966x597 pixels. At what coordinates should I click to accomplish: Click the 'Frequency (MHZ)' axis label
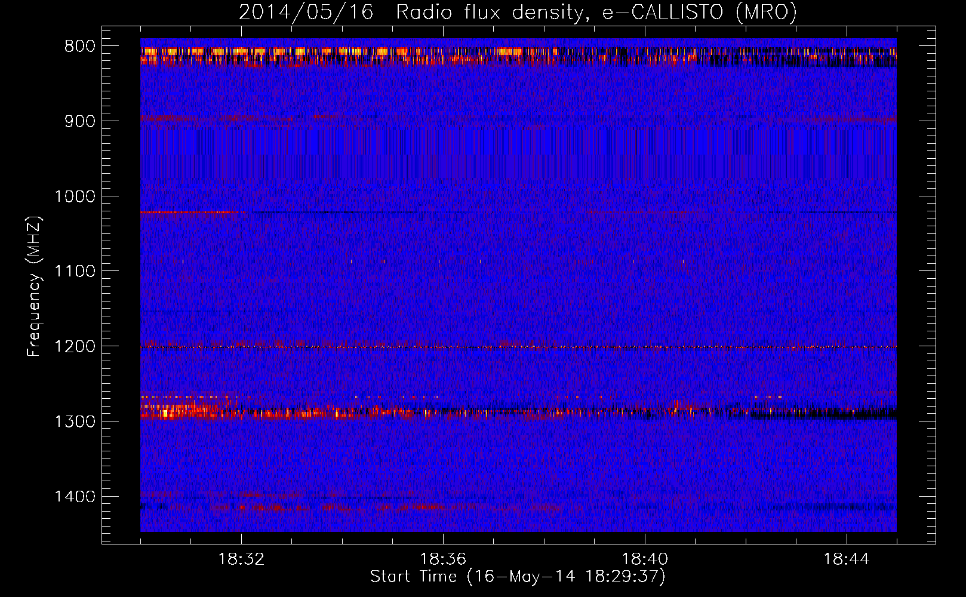(x=35, y=287)
